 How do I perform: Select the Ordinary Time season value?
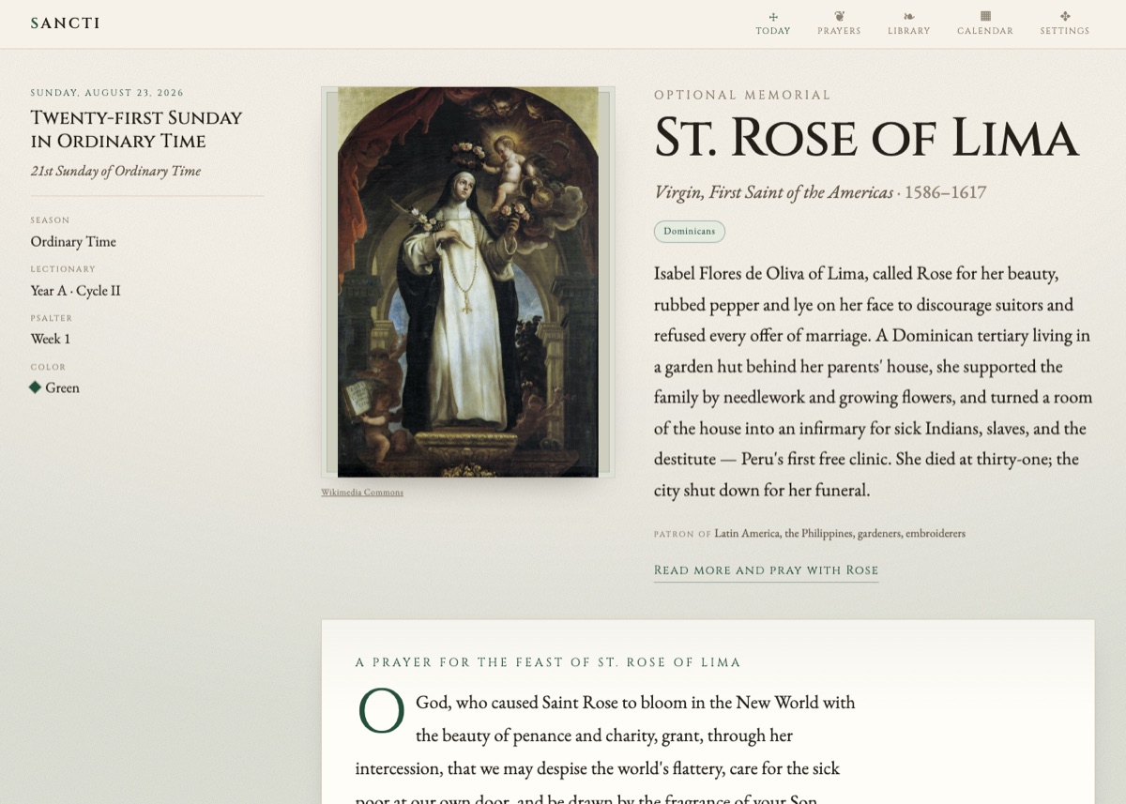click(x=73, y=242)
